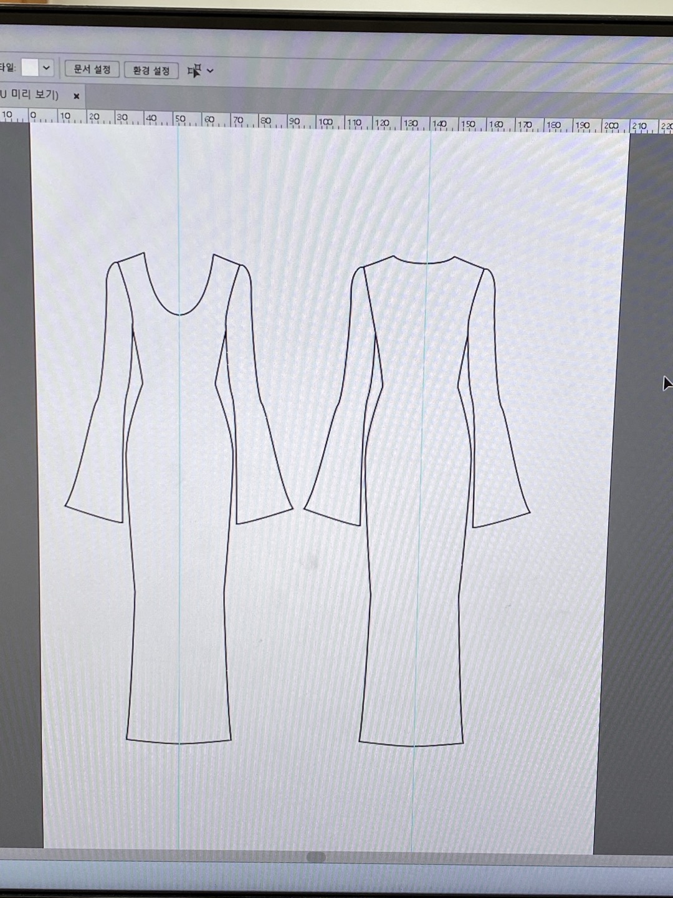Screen dimensions: 673x898
Task: Click the front dress hem line
Action: pyautogui.click(x=179, y=743)
